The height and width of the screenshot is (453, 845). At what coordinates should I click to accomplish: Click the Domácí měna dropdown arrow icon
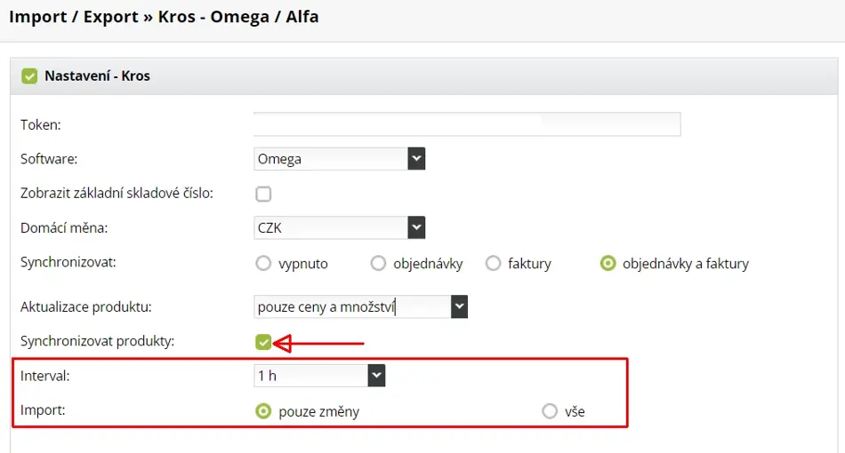tap(416, 227)
